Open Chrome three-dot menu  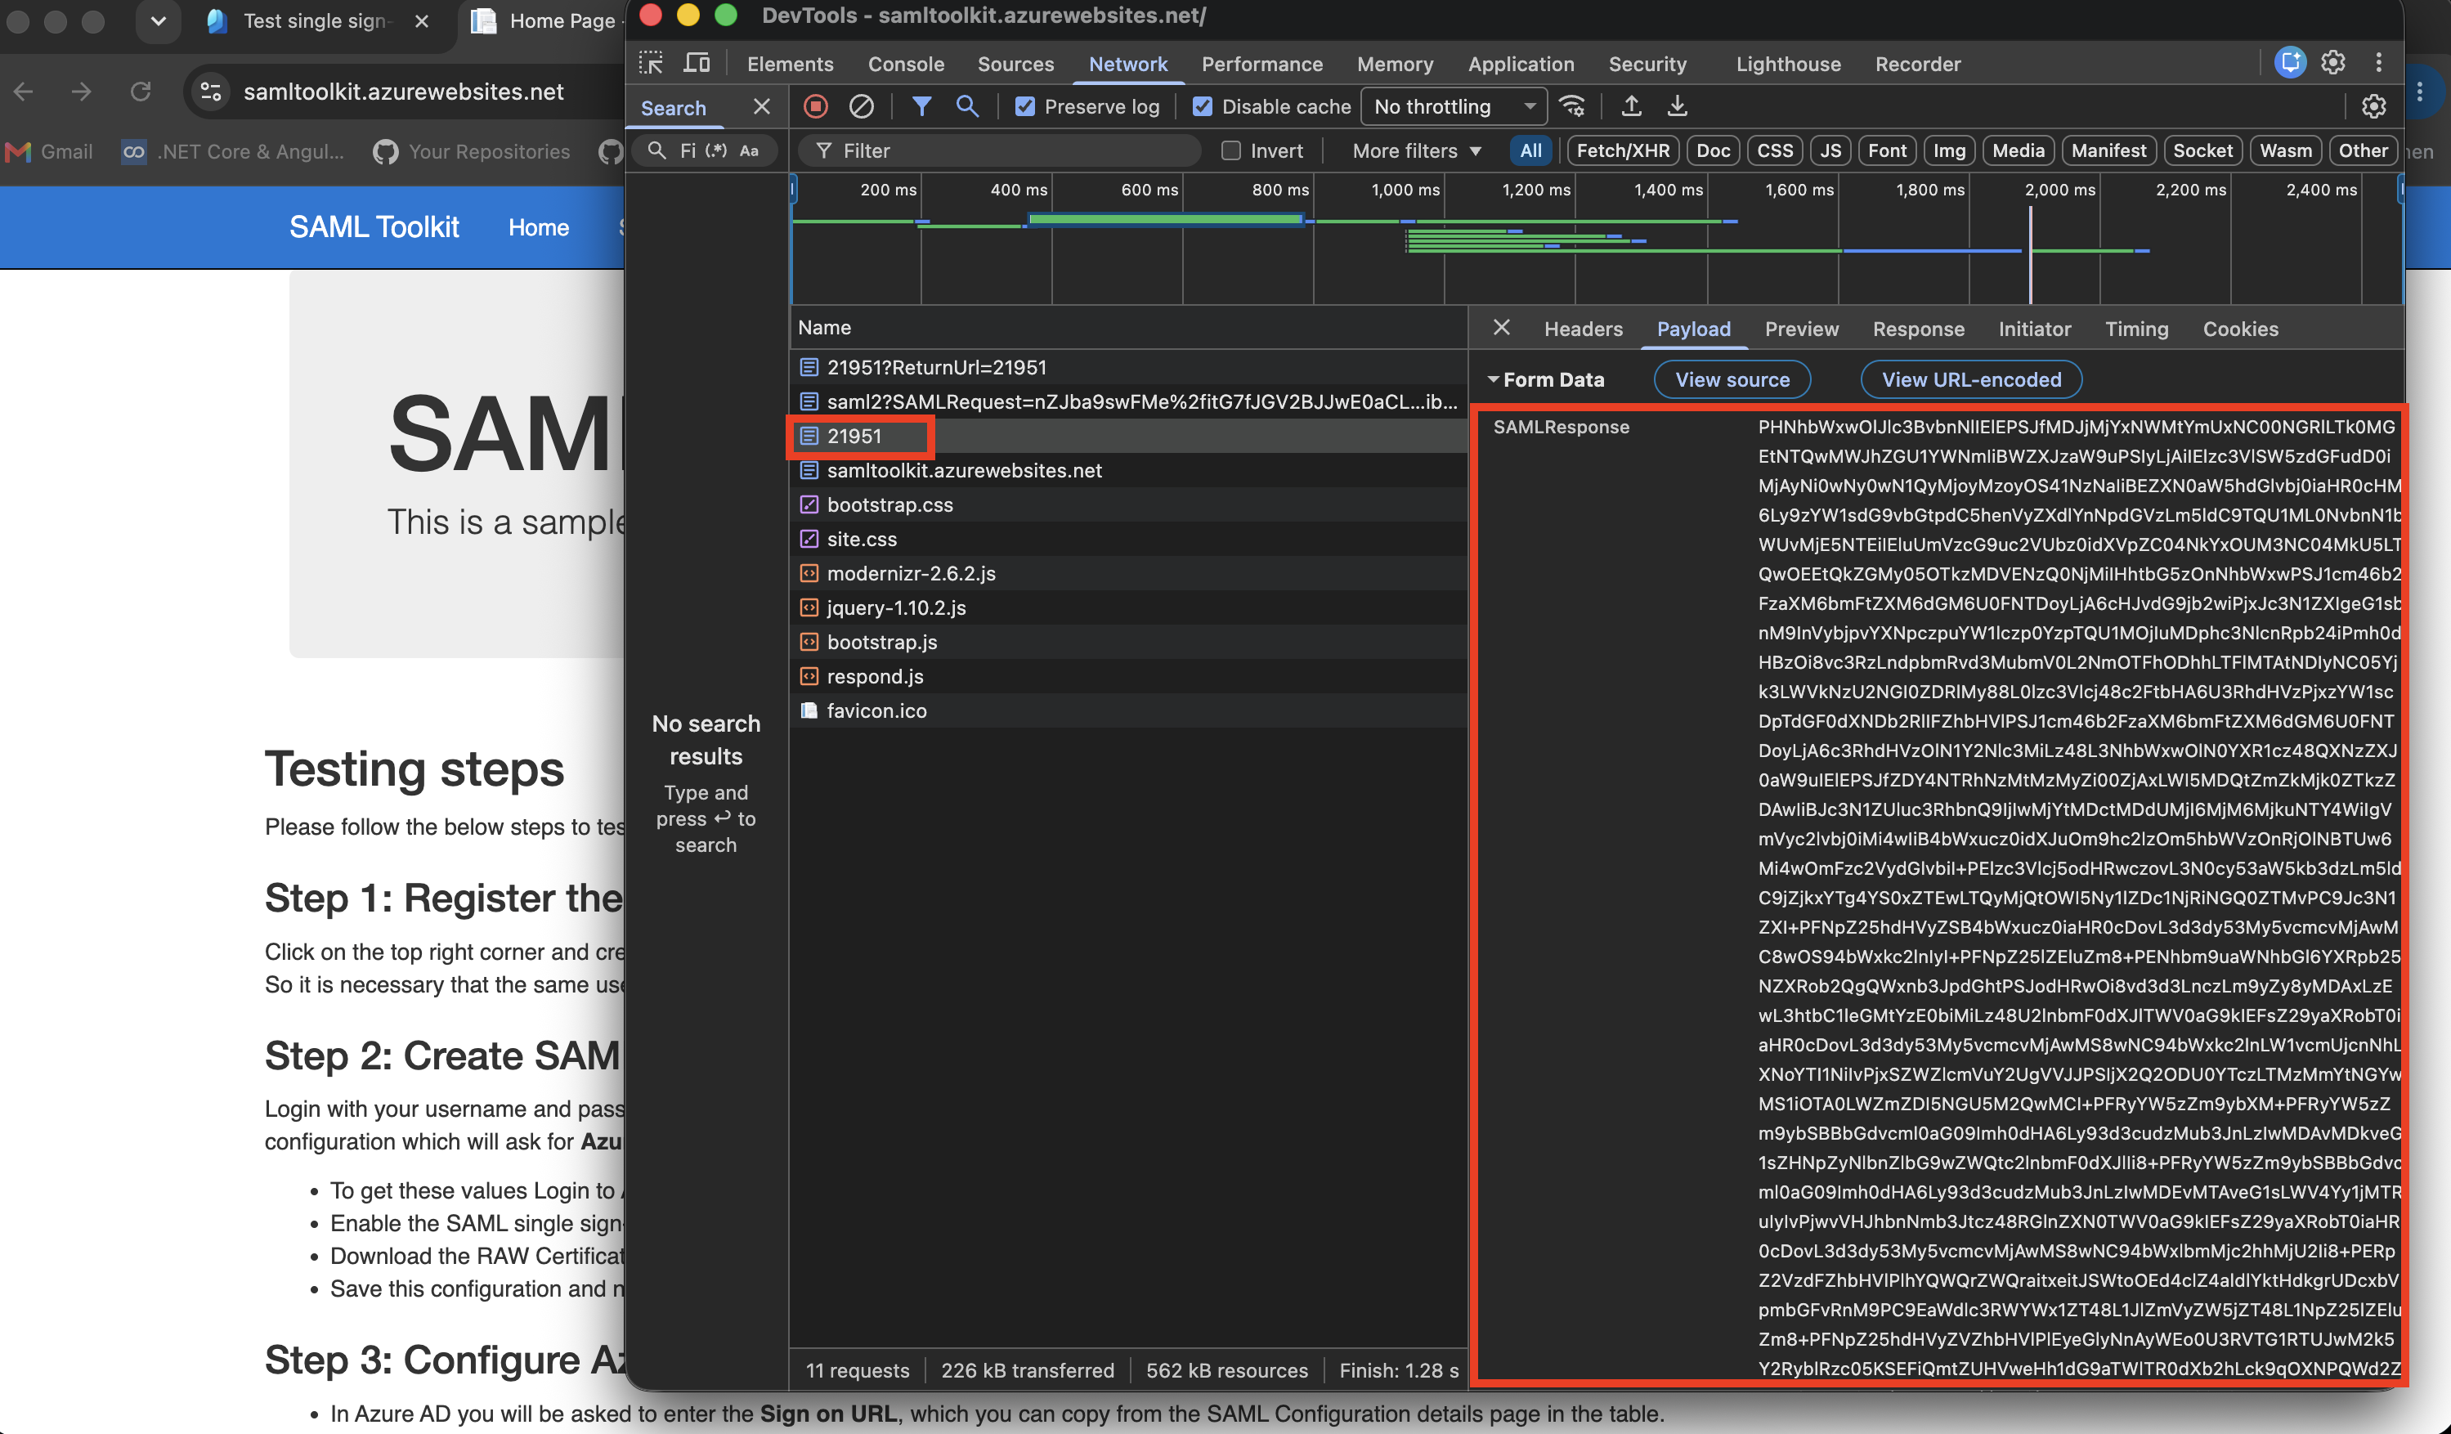pos(2420,92)
